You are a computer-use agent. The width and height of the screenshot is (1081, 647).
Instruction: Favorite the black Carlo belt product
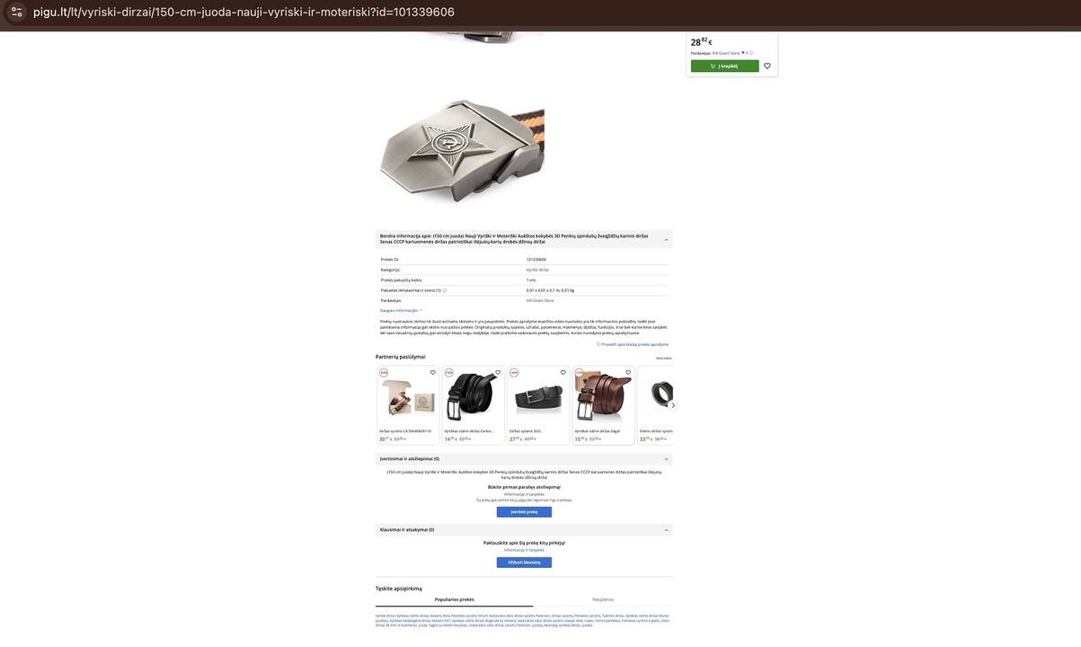point(498,372)
